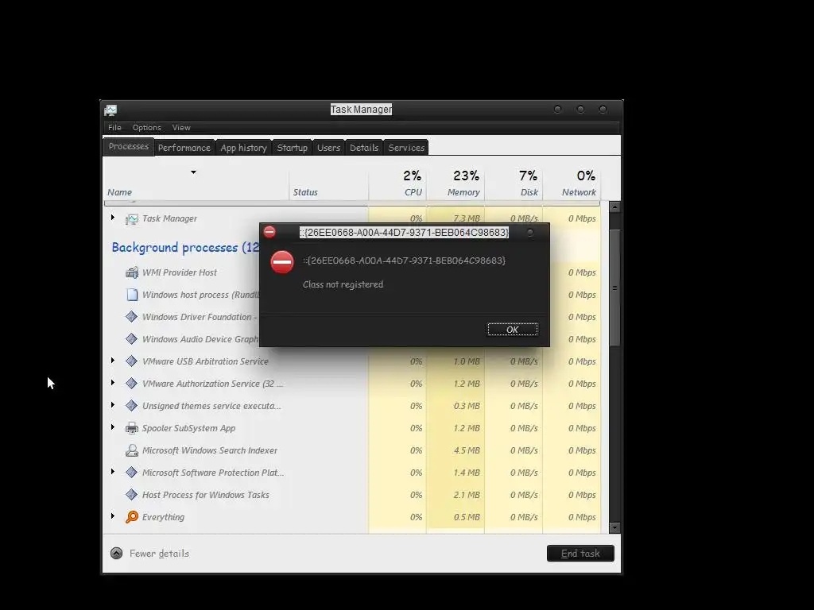Click Fewer details link
This screenshot has width=814, height=610.
159,554
